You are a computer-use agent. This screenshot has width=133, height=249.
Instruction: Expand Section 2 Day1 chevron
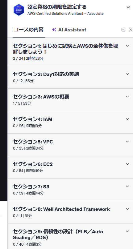point(127,74)
